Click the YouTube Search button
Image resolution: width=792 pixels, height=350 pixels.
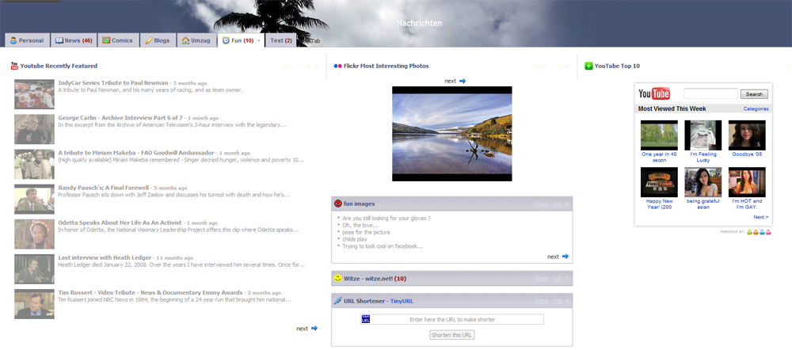pyautogui.click(x=754, y=94)
